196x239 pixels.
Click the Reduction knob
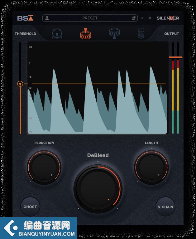(44, 167)
